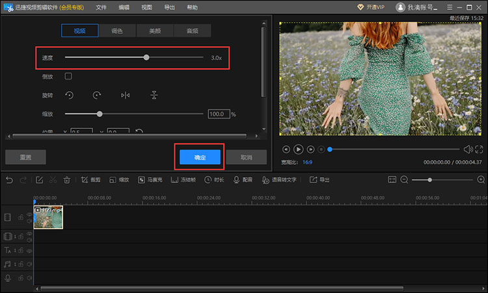Click the trash delete icon
488x293 pixels.
[x=67, y=180]
